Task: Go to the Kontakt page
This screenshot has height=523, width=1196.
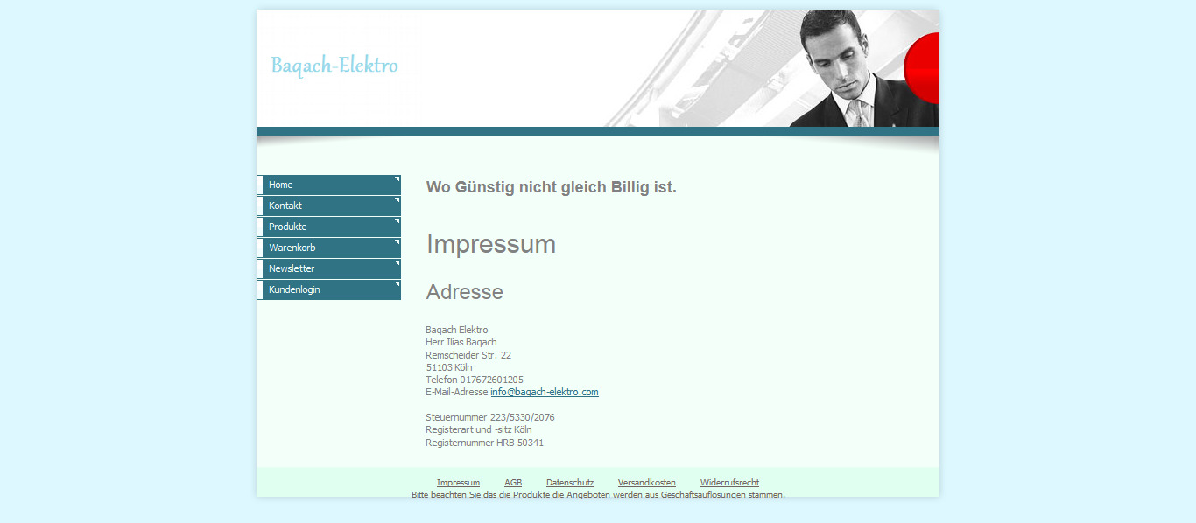Action: point(328,206)
